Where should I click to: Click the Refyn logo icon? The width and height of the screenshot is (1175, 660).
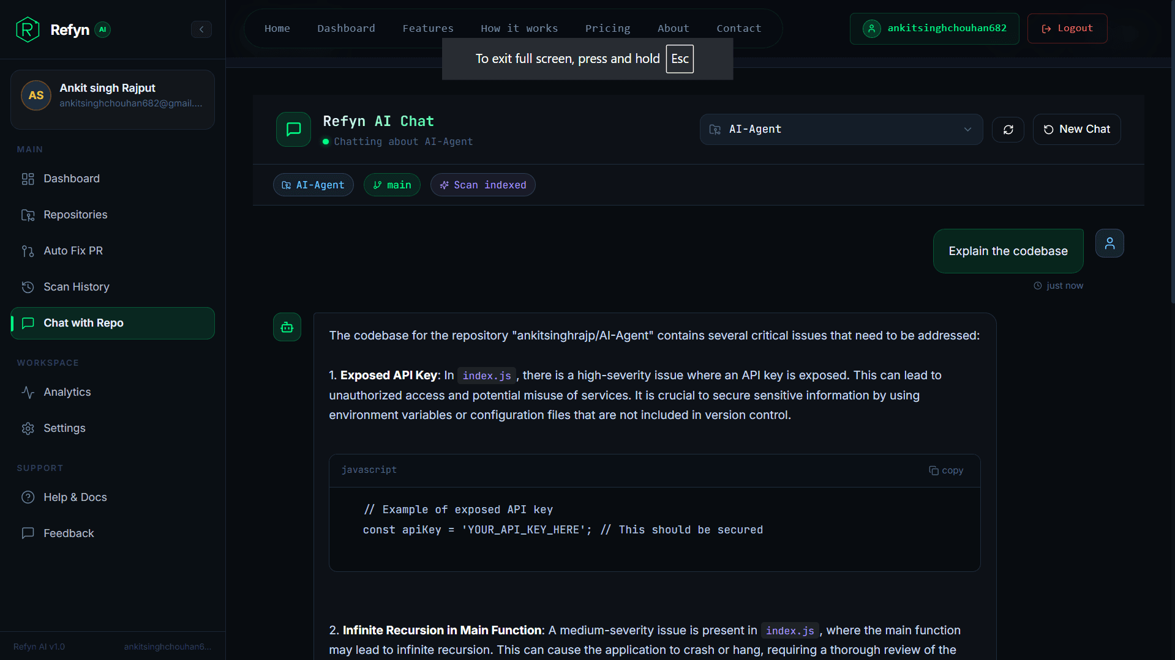(x=28, y=29)
